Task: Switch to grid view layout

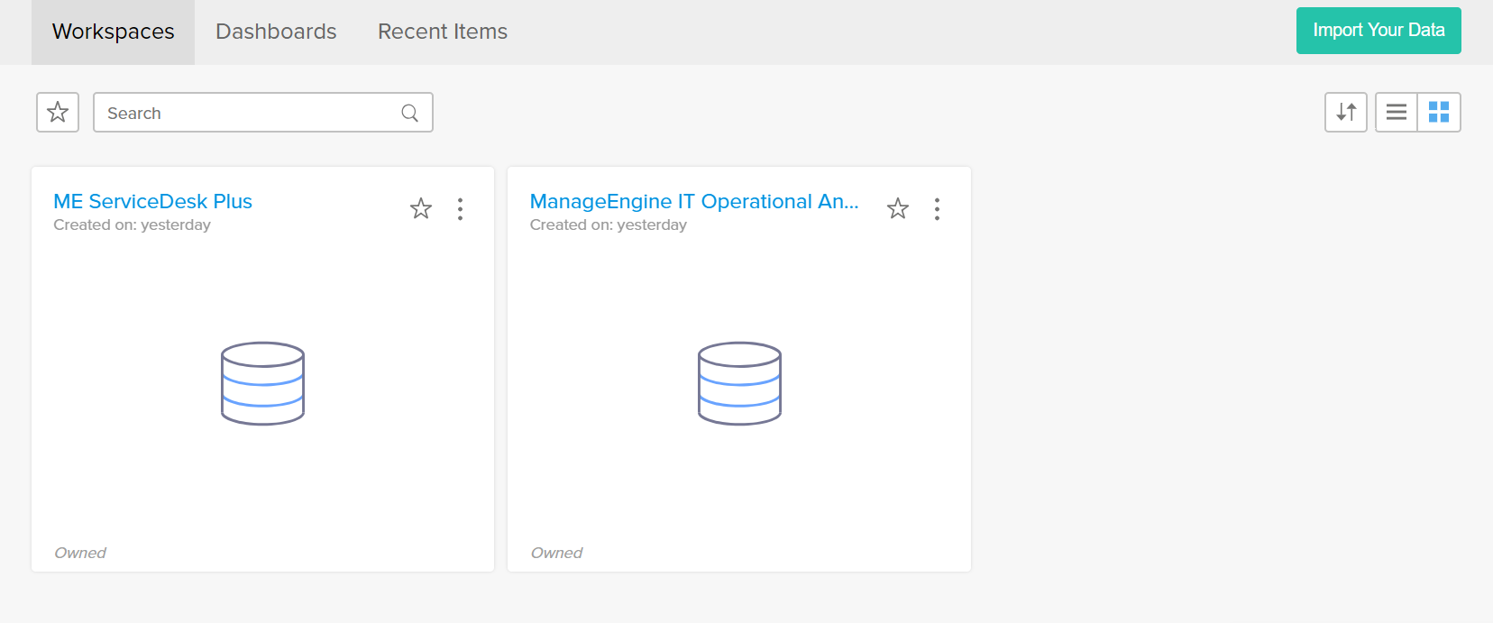Action: (x=1439, y=113)
